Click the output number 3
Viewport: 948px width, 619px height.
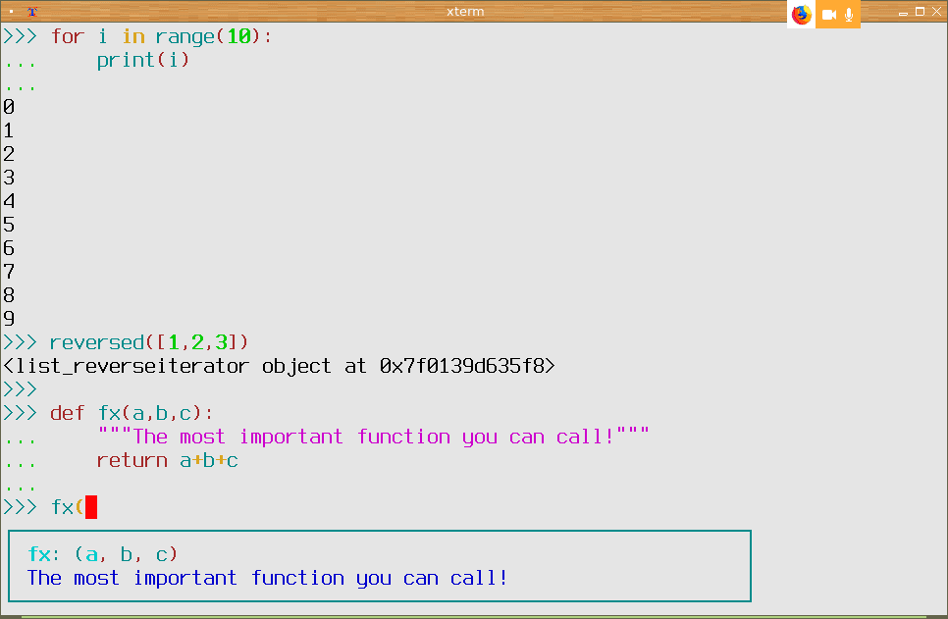tap(9, 178)
